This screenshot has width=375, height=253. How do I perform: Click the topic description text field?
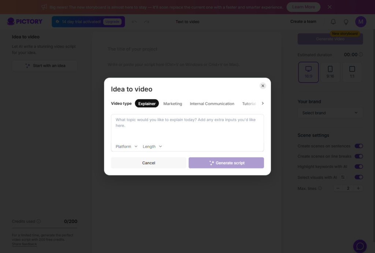coord(187,128)
